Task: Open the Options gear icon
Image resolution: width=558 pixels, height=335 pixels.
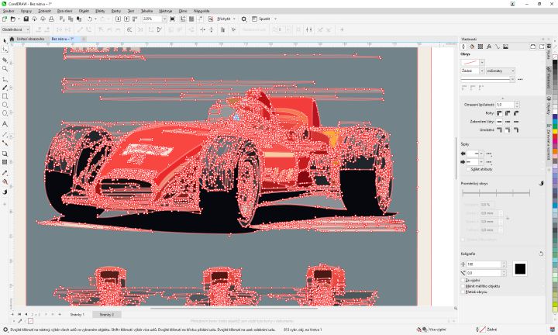Action: 243,19
